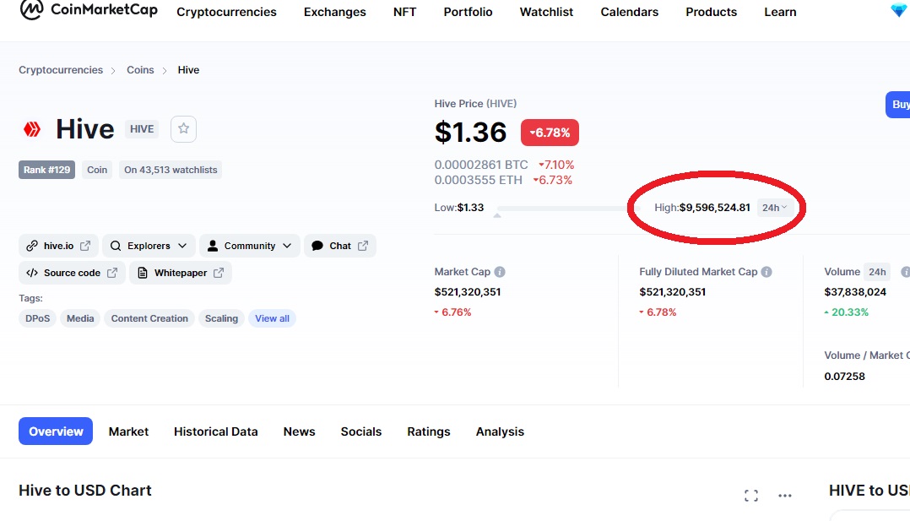Click the 0.0003555 ETH price value
The height and width of the screenshot is (521, 910).
click(478, 180)
